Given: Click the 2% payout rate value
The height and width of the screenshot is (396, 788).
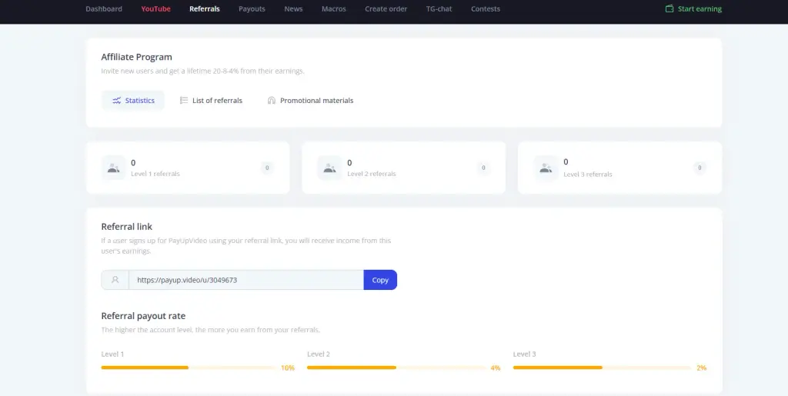Looking at the screenshot, I should point(702,368).
